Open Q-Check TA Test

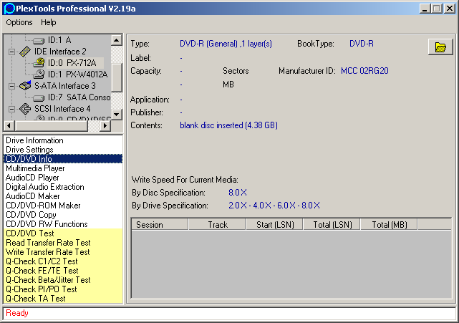pyautogui.click(x=63, y=299)
